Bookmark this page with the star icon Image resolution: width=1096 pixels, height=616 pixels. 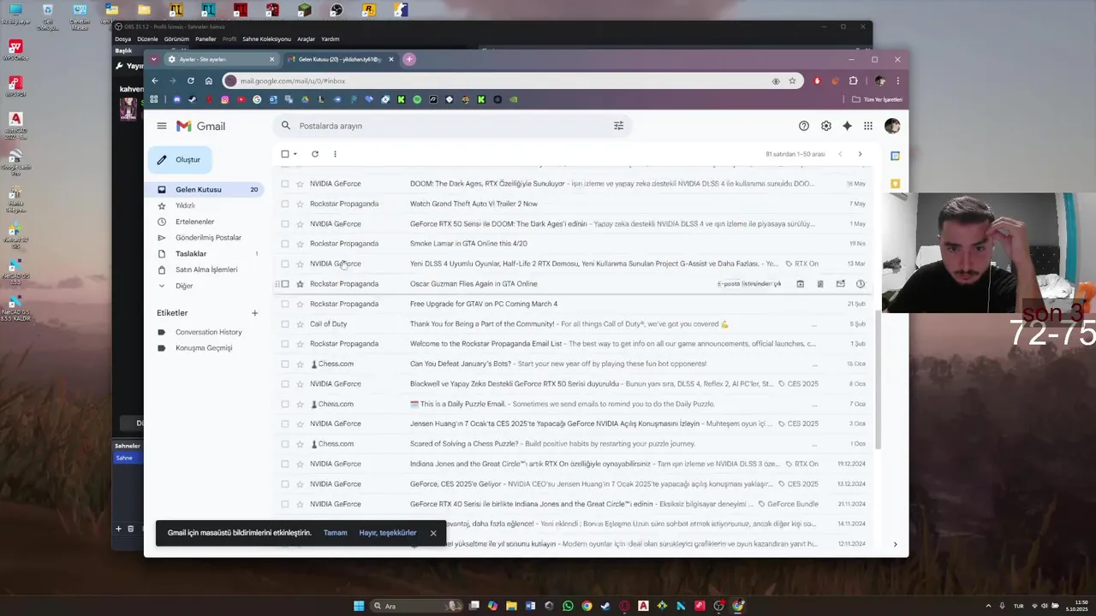click(x=792, y=81)
